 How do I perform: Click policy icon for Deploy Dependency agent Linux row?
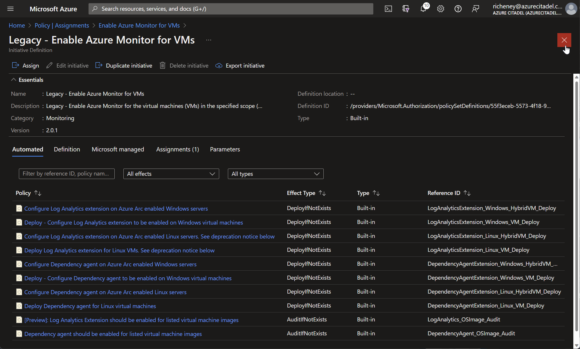pos(19,306)
